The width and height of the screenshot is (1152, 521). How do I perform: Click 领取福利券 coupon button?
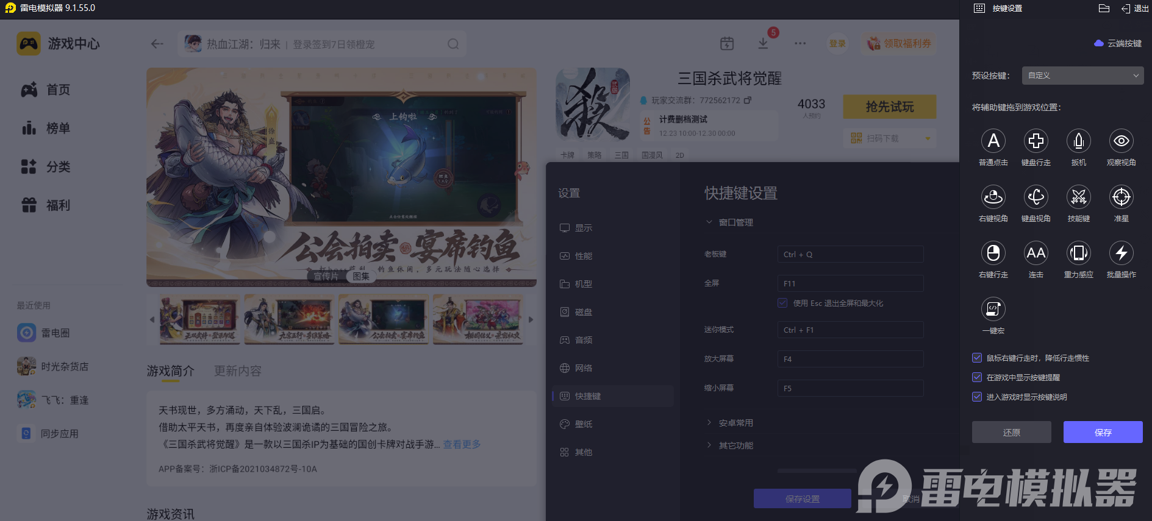coord(899,43)
